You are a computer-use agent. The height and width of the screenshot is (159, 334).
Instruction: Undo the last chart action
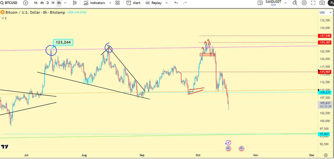tap(176, 3)
